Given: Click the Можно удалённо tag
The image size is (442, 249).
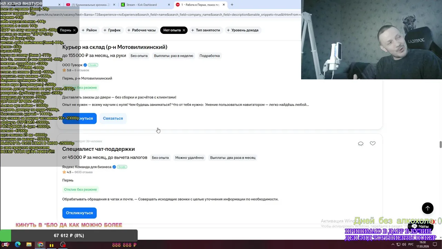Looking at the screenshot, I should pyautogui.click(x=189, y=158).
